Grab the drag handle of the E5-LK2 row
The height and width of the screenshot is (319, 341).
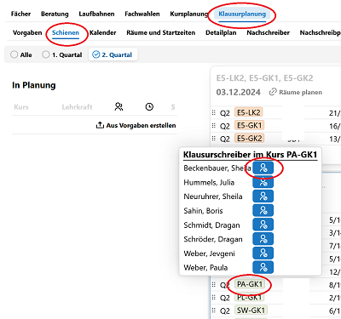[214, 112]
